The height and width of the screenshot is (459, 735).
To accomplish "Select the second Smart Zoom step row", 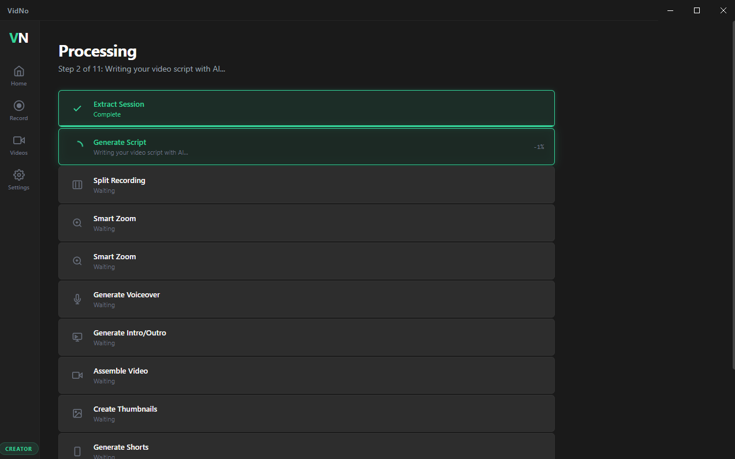I will (x=306, y=261).
